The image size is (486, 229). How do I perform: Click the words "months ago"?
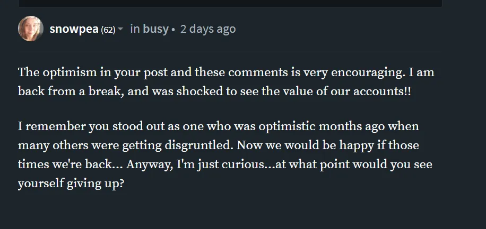(375, 127)
